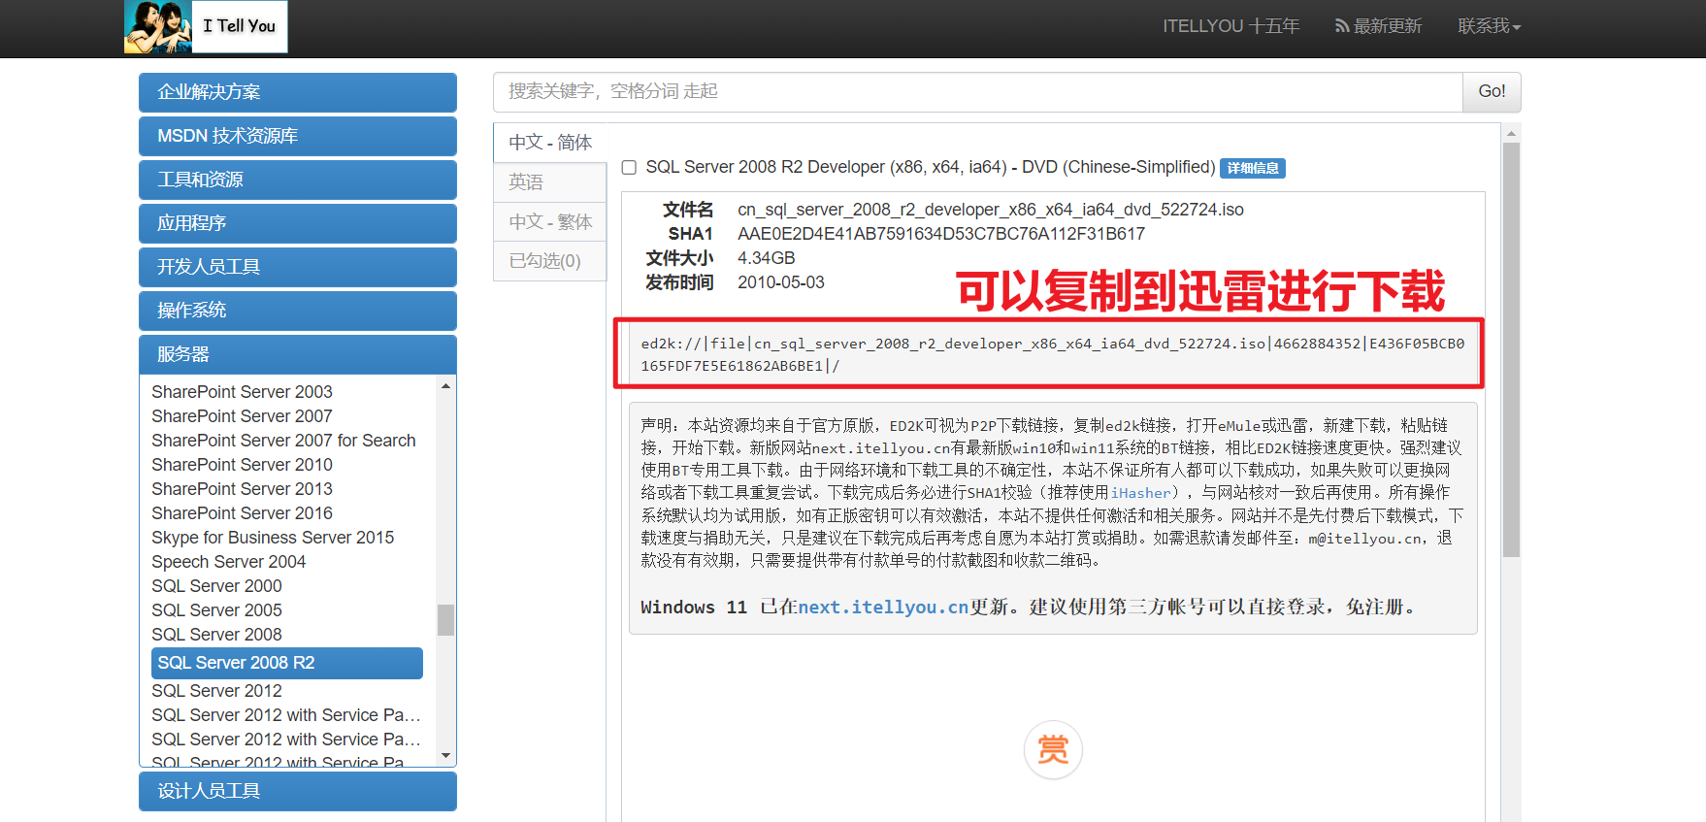The image size is (1706, 822).
Task: Select Speech Server 2004 entry
Action: pos(228,562)
